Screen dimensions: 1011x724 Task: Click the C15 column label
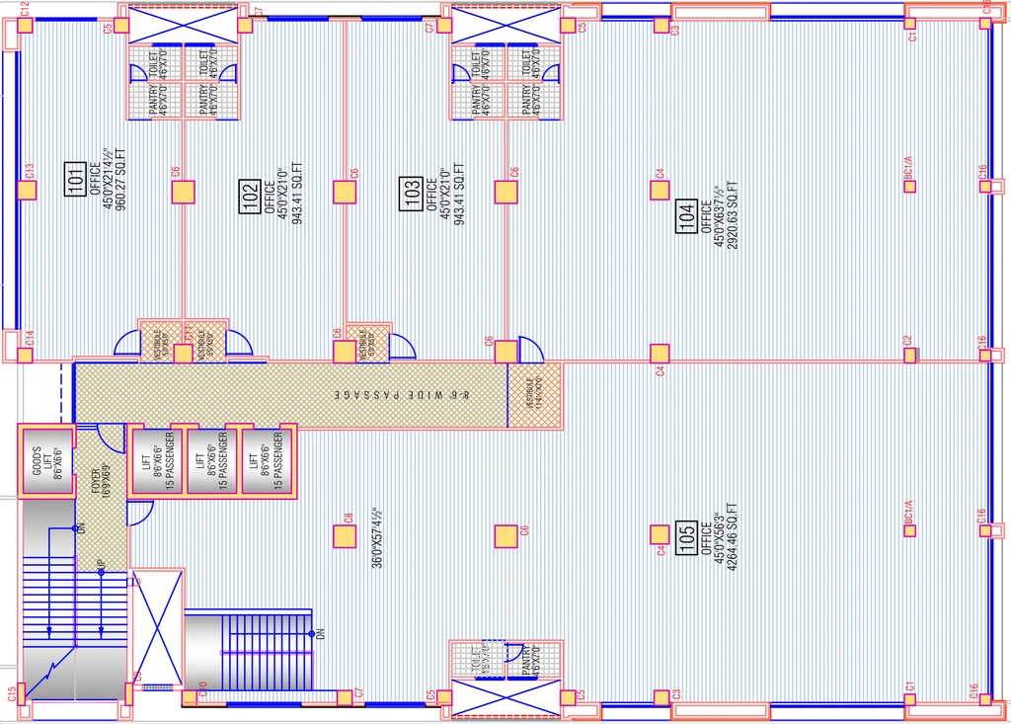pos(11,694)
